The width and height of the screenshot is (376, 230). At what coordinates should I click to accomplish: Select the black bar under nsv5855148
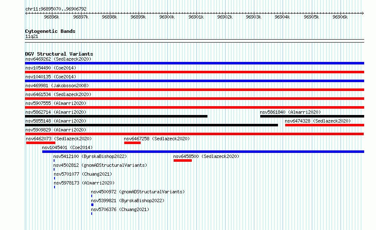click(151, 125)
